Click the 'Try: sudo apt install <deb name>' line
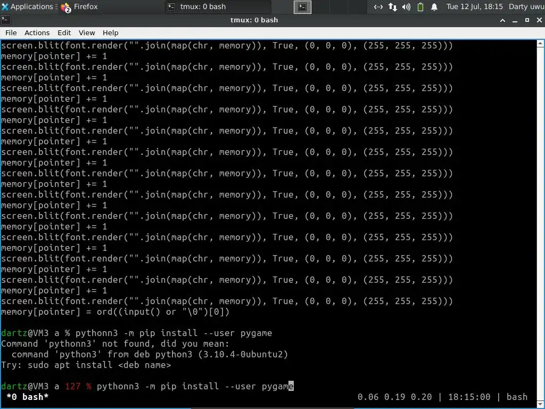 coord(86,365)
